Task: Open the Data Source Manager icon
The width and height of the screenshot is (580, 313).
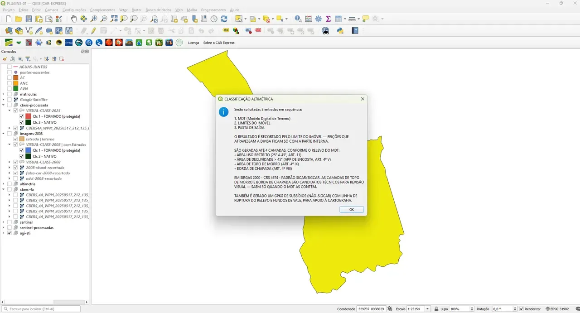Action: pyautogui.click(x=9, y=31)
